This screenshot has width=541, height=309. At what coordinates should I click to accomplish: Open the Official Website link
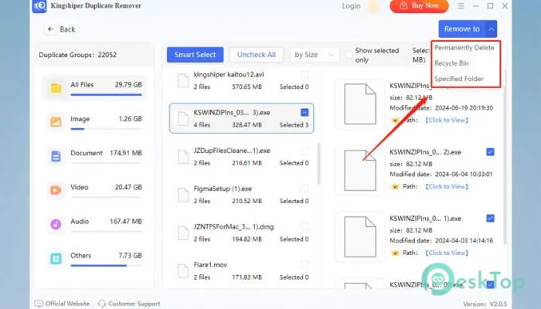67,304
